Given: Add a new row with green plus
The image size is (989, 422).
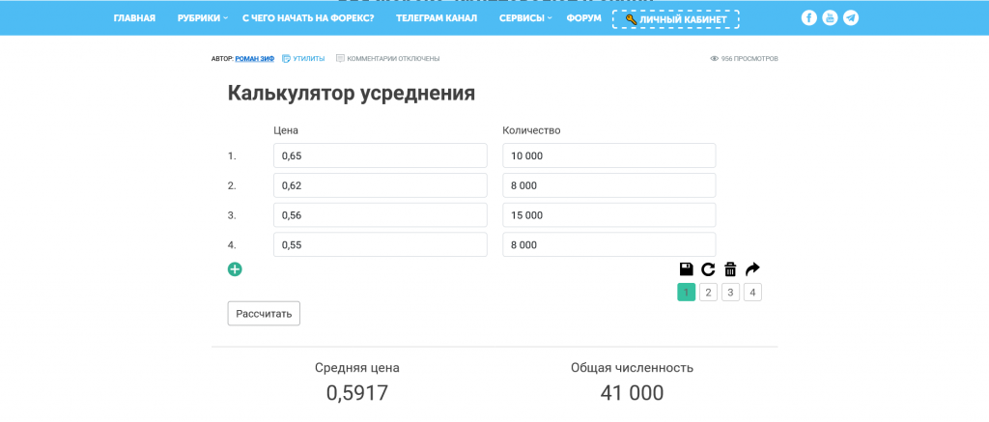Looking at the screenshot, I should tap(235, 269).
